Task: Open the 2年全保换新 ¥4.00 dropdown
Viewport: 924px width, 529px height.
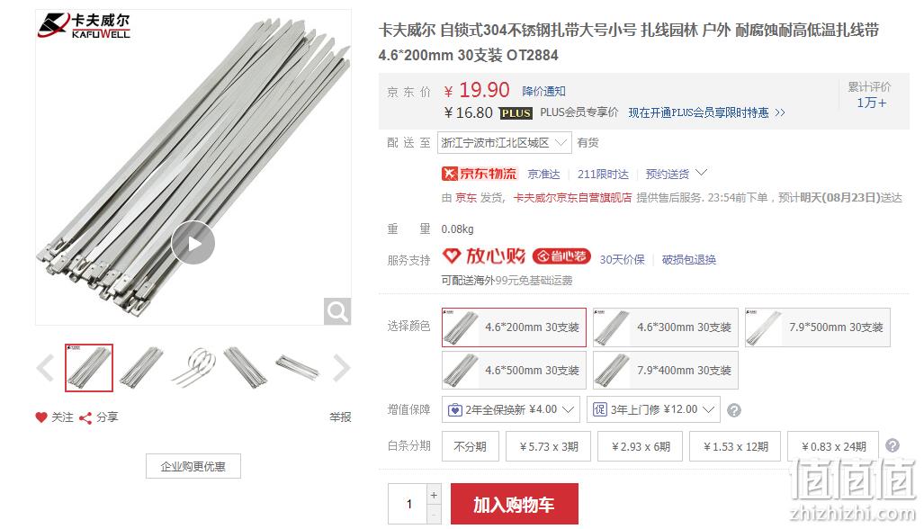Action: pyautogui.click(x=510, y=409)
